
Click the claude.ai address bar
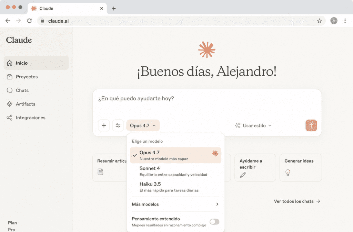[x=181, y=21]
